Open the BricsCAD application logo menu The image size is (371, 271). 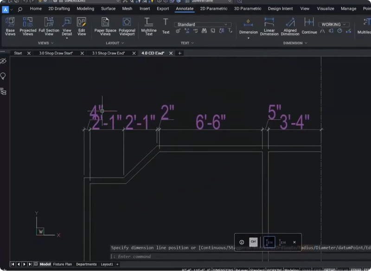(x=5, y=9)
